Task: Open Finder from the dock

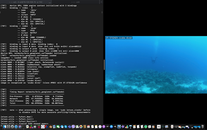Action: (x=5, y=127)
